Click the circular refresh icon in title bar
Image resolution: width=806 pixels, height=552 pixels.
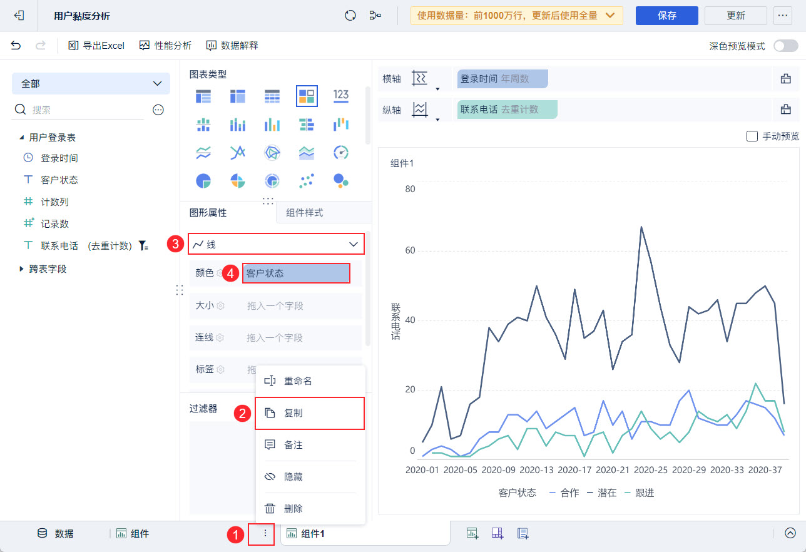(x=350, y=16)
